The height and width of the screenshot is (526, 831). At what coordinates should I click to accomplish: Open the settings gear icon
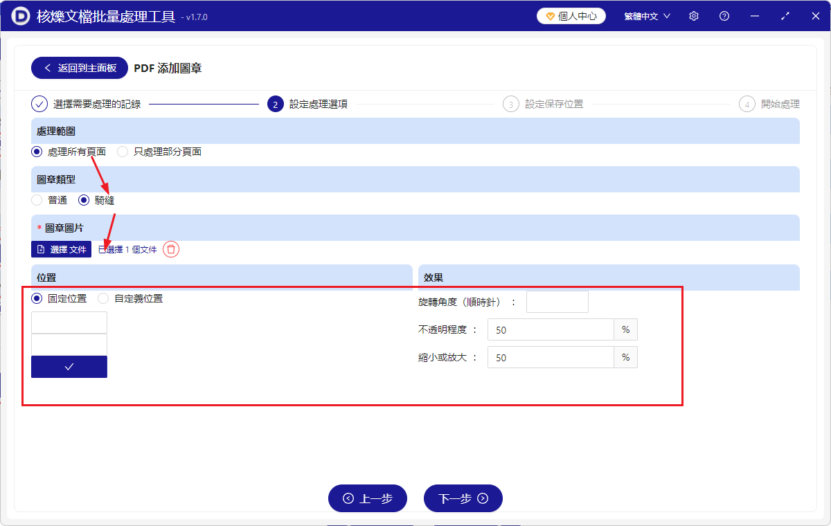click(693, 15)
